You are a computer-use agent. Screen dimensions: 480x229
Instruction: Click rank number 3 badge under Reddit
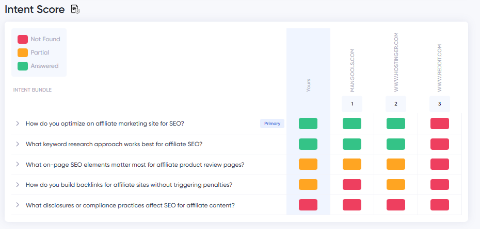pos(440,104)
